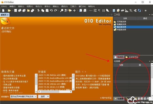Close the 起始页 tab
The image size is (153, 104).
8,15
